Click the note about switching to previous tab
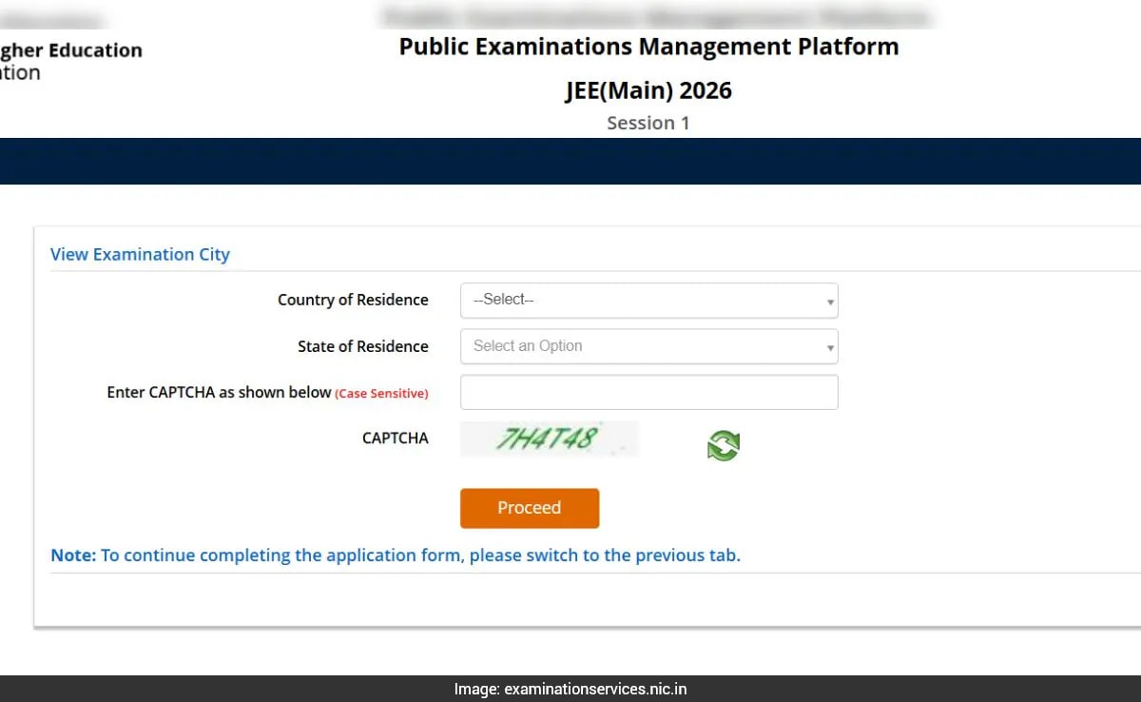 pyautogui.click(x=395, y=555)
